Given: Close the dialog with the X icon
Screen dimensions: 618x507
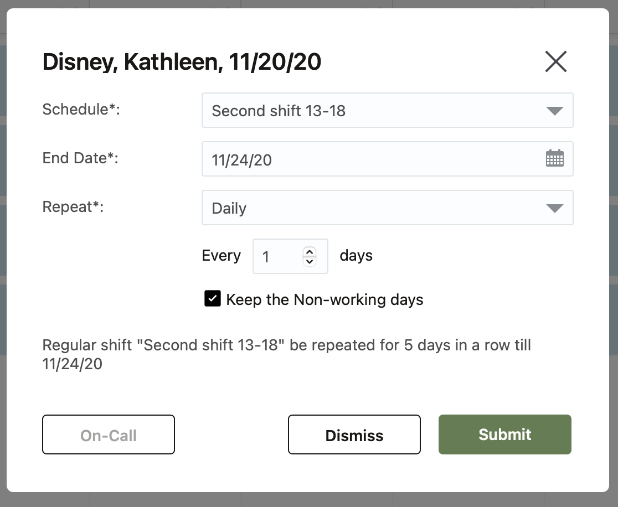Looking at the screenshot, I should tap(555, 61).
